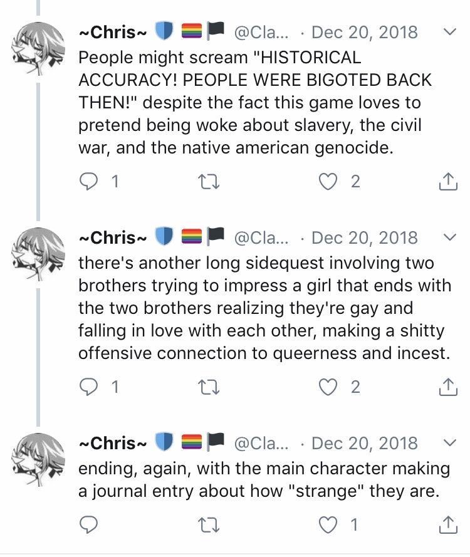Retweet the tweet about historical accuracy

click(x=209, y=182)
